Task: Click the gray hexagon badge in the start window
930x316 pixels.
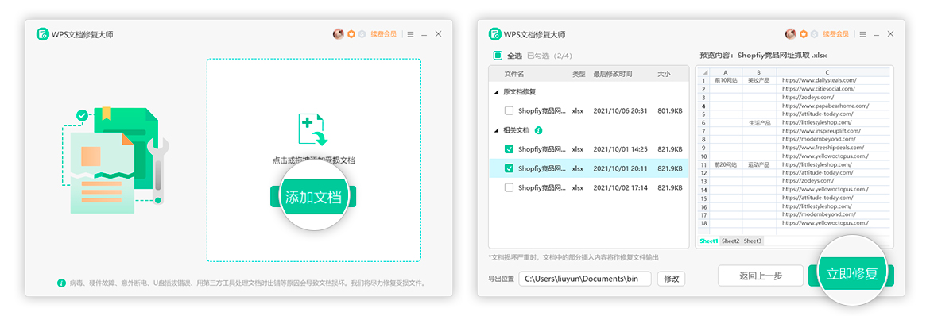Action: pyautogui.click(x=361, y=34)
